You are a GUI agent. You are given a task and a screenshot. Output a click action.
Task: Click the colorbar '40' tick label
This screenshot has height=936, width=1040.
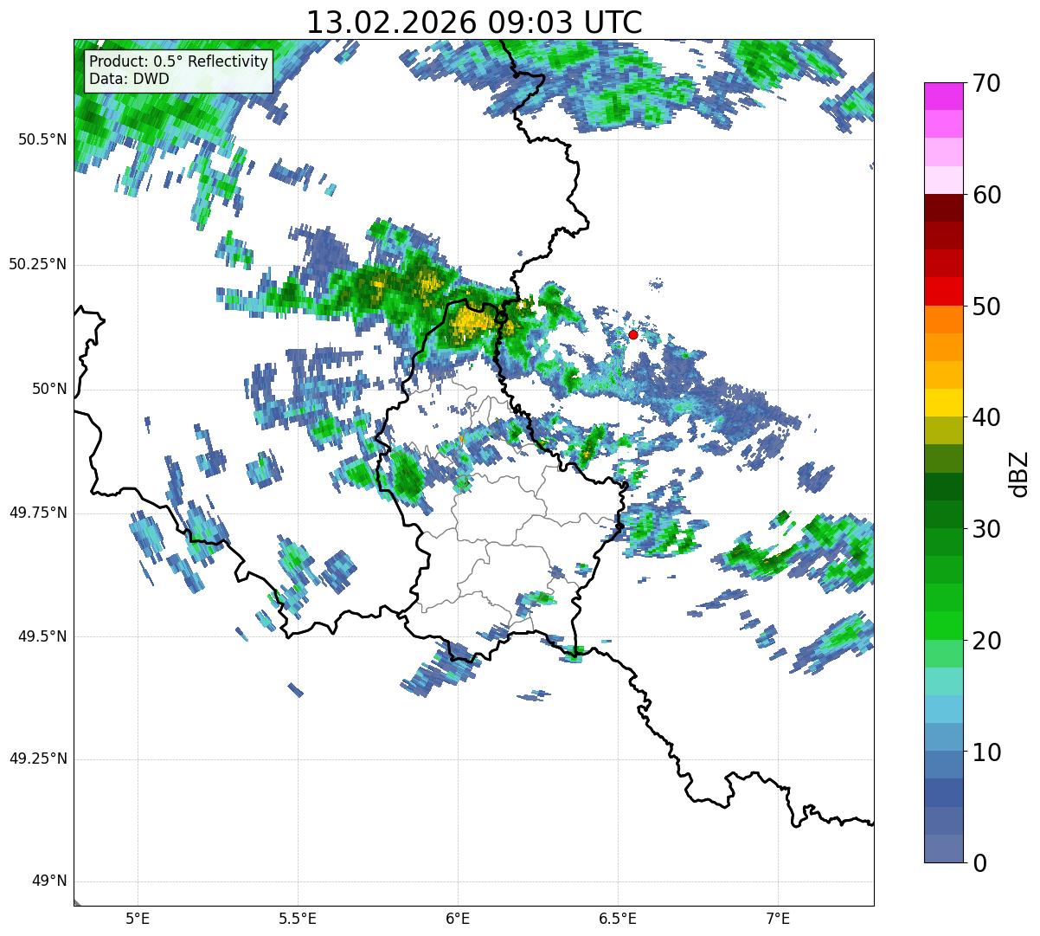(986, 417)
